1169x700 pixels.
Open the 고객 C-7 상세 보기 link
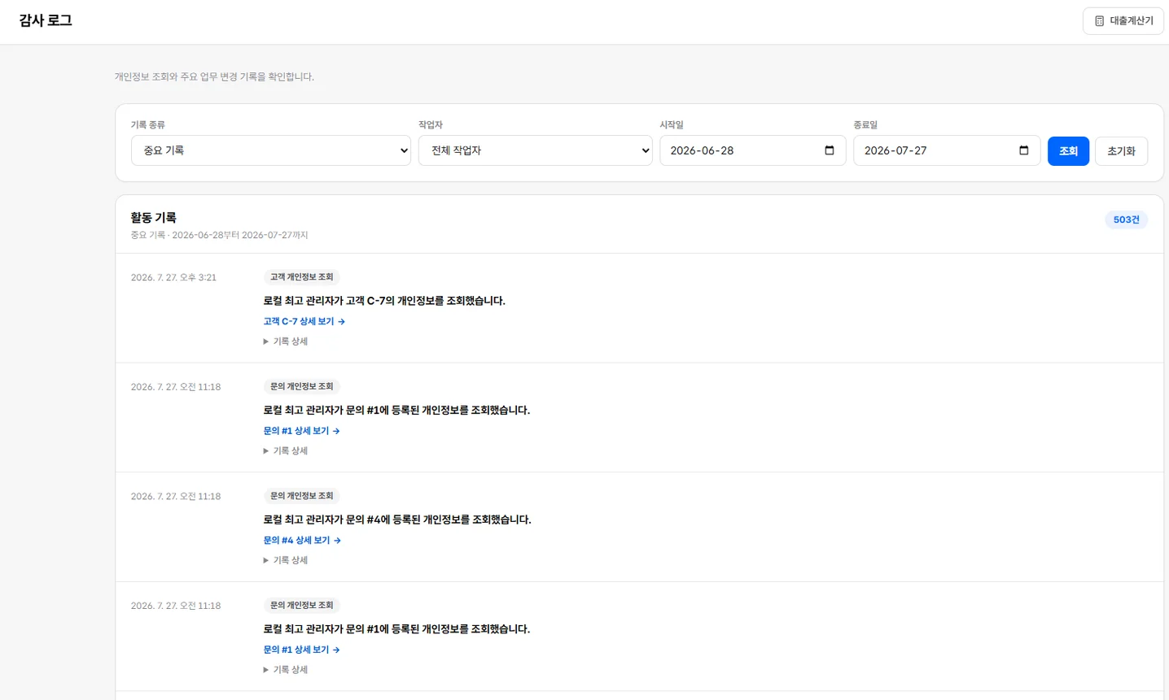click(304, 321)
